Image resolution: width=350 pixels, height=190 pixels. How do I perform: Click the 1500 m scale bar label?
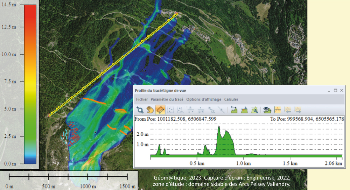tap(127, 187)
